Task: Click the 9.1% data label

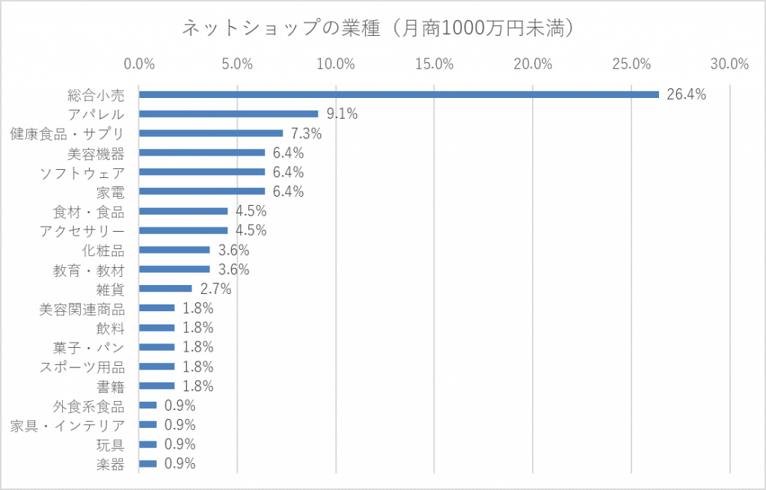Action: (x=342, y=114)
